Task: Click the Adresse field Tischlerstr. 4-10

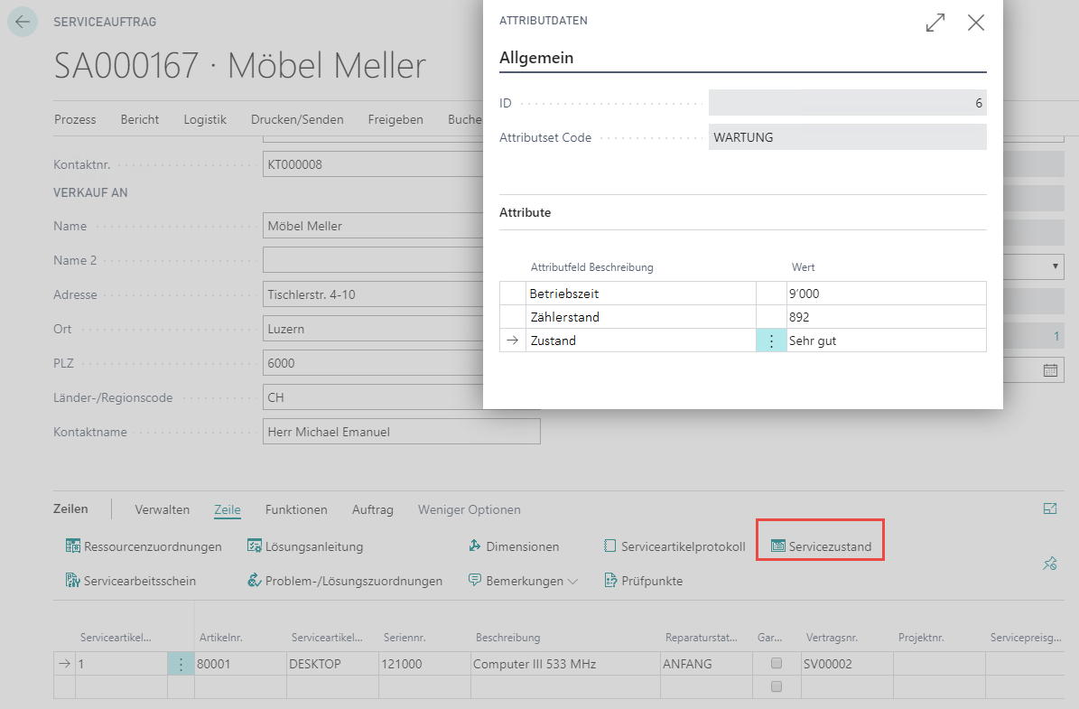Action: pyautogui.click(x=373, y=294)
